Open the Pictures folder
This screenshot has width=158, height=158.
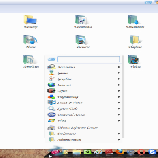(x=83, y=41)
